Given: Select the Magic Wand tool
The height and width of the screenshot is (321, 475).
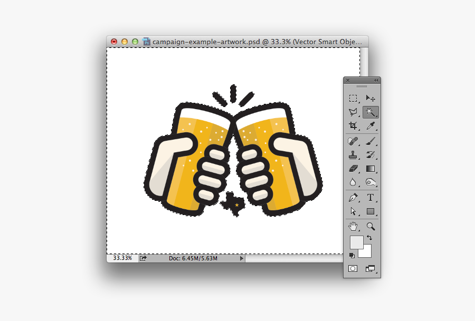Looking at the screenshot, I should 370,112.
